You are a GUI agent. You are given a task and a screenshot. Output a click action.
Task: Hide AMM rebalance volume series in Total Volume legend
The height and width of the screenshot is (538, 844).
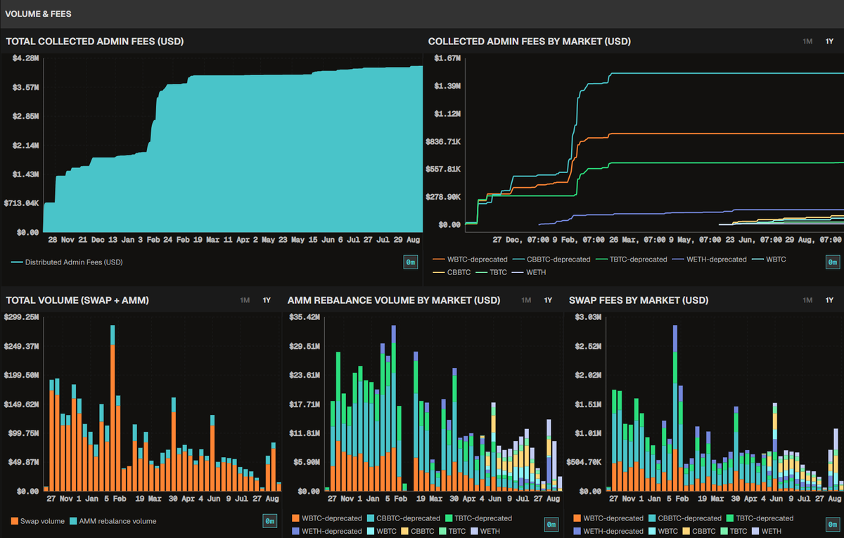113,521
